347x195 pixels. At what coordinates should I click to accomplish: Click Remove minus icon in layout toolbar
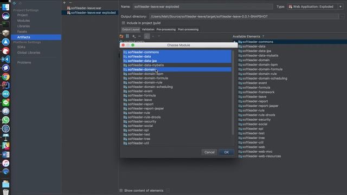[140, 36]
